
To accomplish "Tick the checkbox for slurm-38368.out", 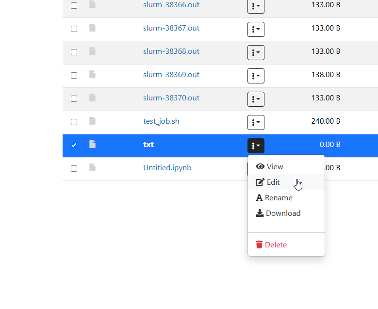I will click(74, 52).
